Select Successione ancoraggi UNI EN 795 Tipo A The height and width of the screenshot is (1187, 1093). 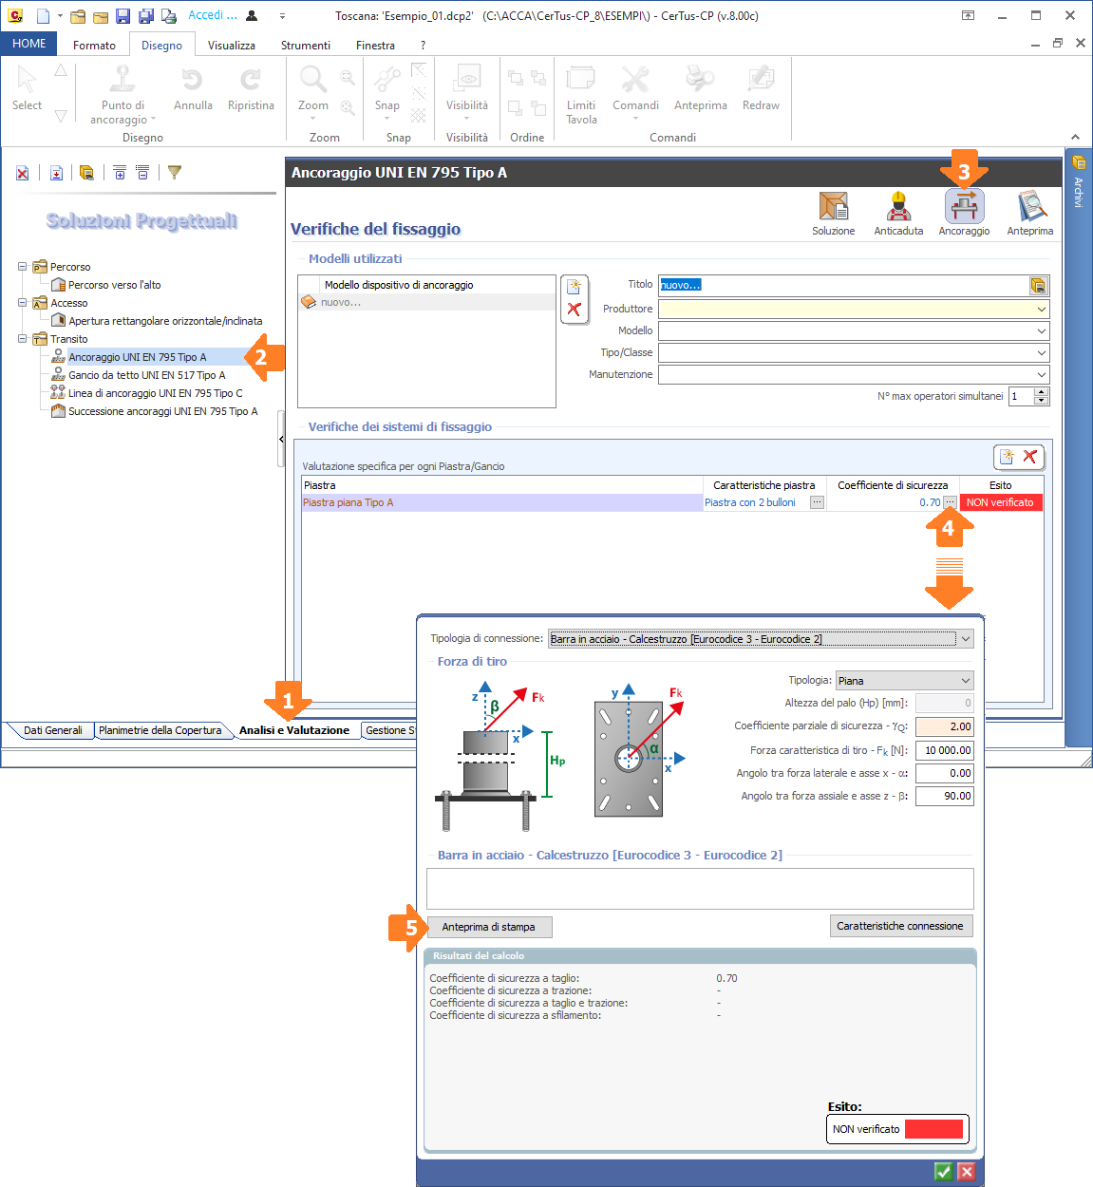[x=162, y=411]
